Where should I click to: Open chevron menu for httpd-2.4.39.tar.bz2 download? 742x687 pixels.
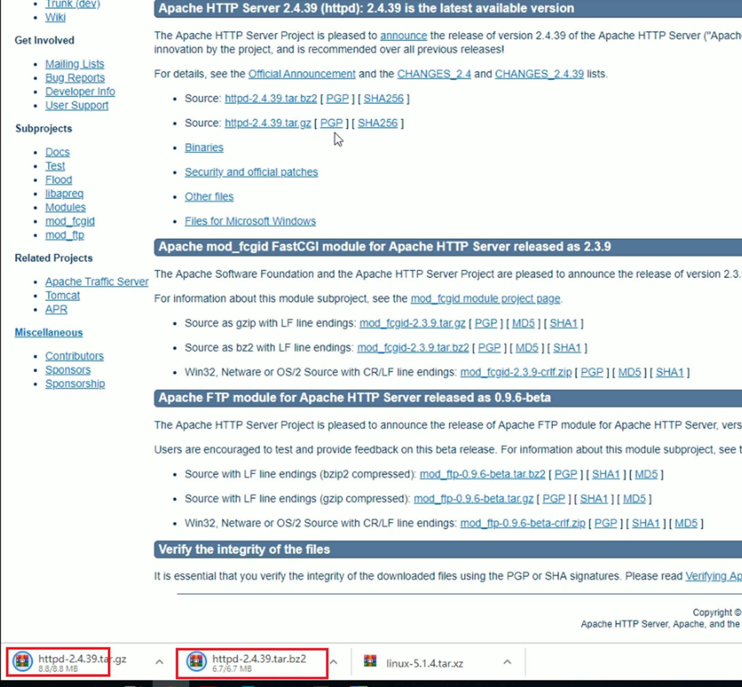(334, 662)
